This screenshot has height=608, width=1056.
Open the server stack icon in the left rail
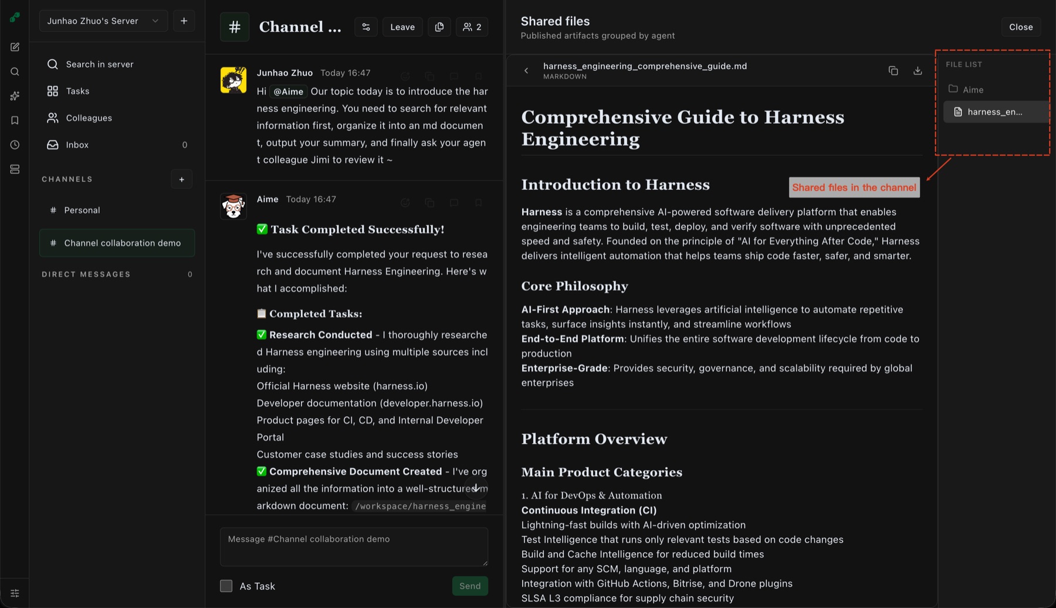click(15, 169)
